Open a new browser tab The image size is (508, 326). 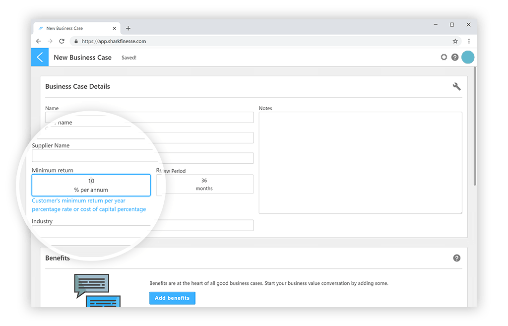point(128,28)
